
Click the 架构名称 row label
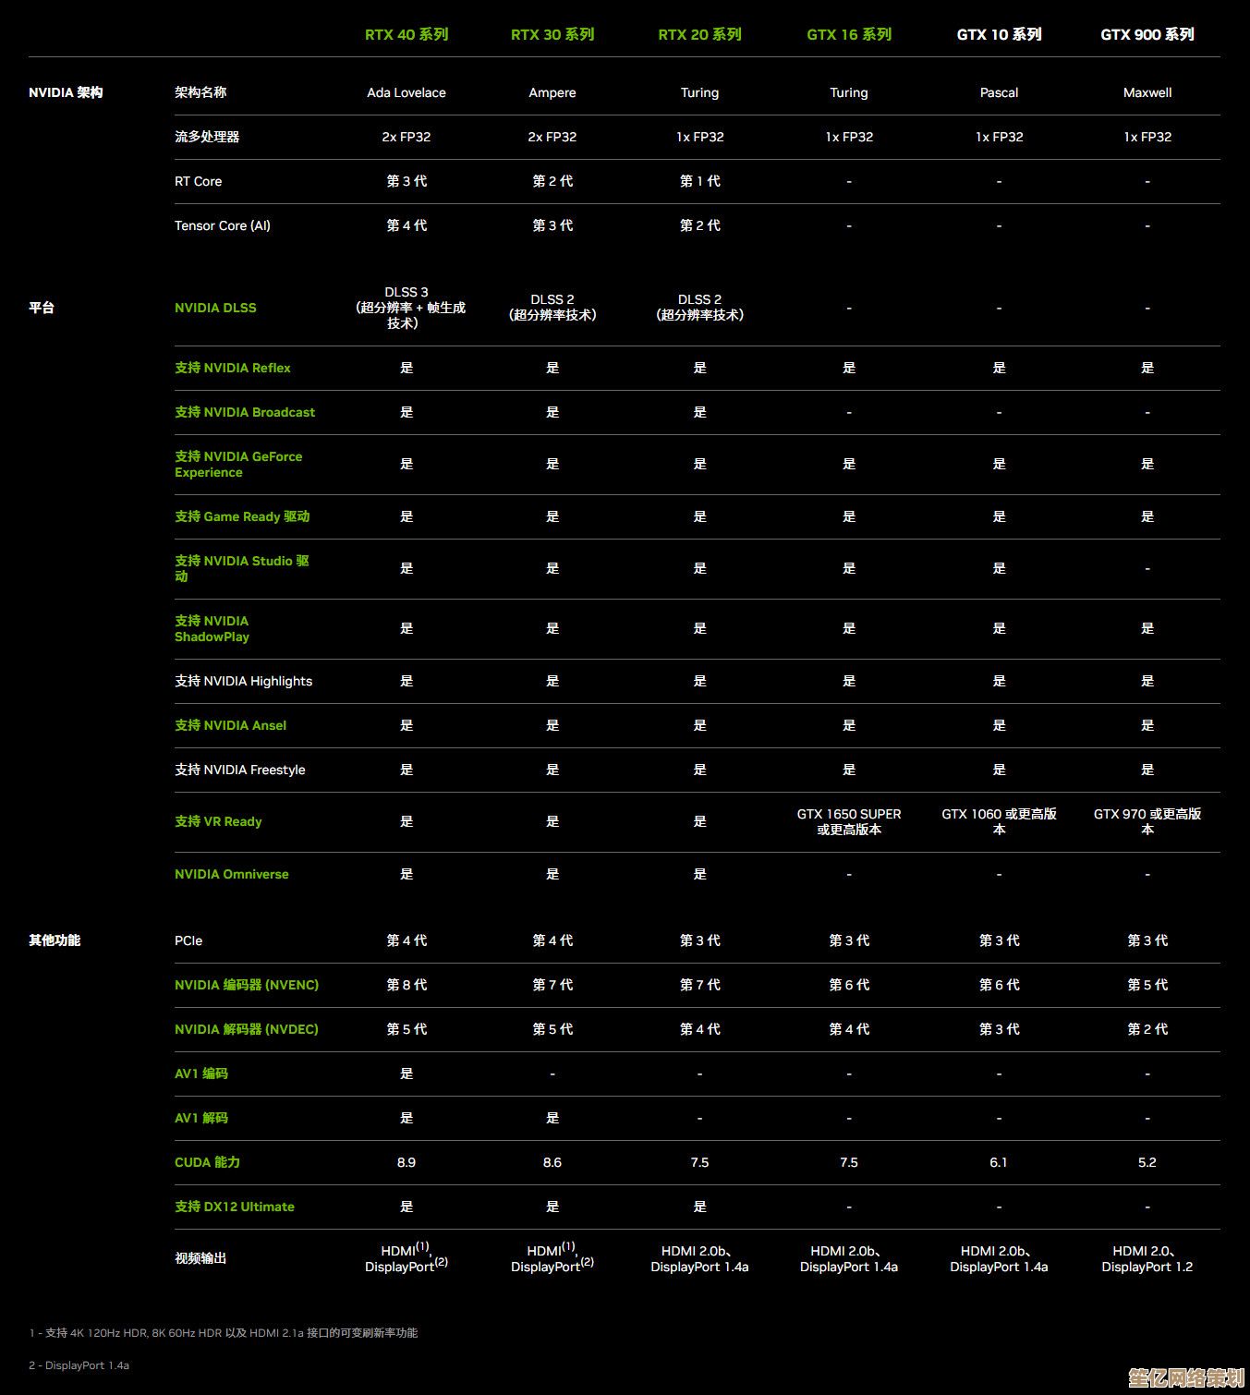(x=200, y=92)
